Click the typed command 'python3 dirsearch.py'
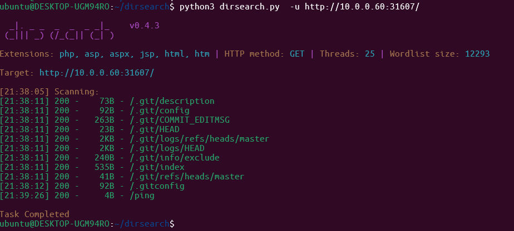This screenshot has height=231, width=514. 229,7
